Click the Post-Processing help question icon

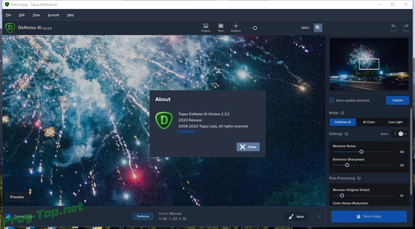click(359, 178)
